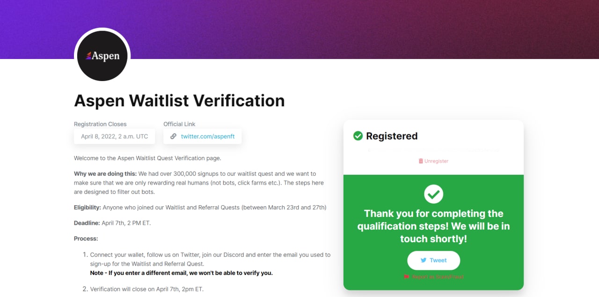Click the bold Process heading

click(86, 238)
